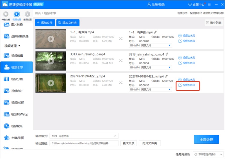Open 客服中心 in title bar
The width and height of the screenshot is (225, 159).
click(196, 4)
